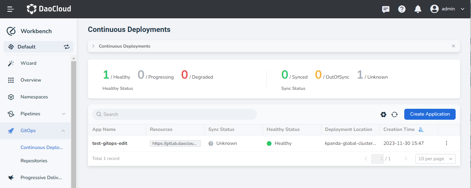This screenshot has width=471, height=188.
Task: Click the help question mark icon
Action: click(402, 9)
